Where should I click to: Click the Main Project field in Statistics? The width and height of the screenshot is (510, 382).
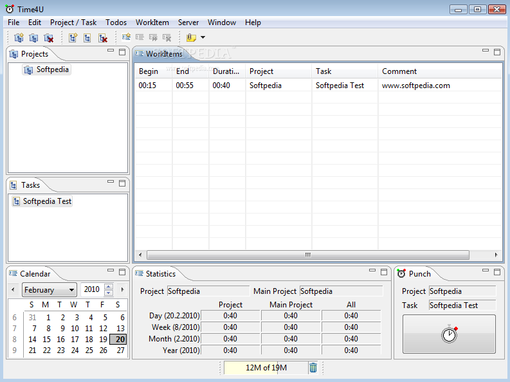coord(342,291)
